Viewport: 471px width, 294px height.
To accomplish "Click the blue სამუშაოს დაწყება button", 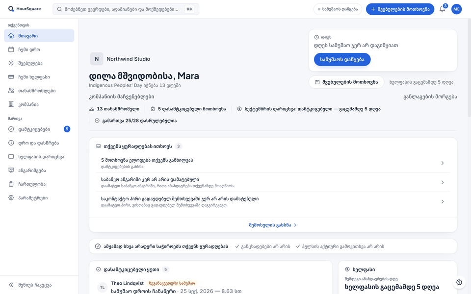I will 342,59.
